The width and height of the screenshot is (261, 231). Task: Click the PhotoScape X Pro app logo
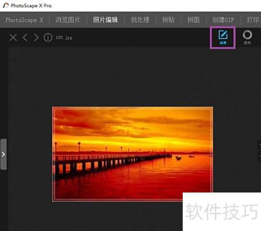coord(6,6)
